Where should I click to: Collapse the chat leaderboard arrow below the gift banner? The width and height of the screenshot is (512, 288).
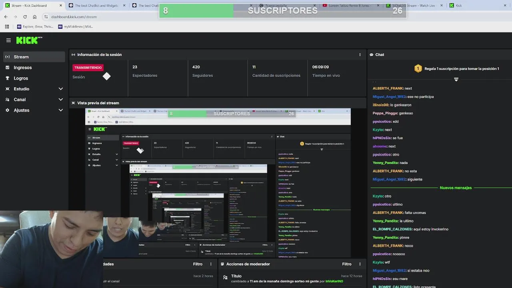456,79
